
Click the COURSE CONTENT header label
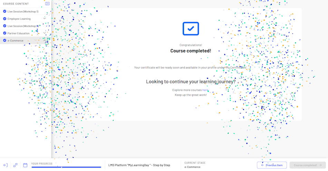tap(16, 4)
